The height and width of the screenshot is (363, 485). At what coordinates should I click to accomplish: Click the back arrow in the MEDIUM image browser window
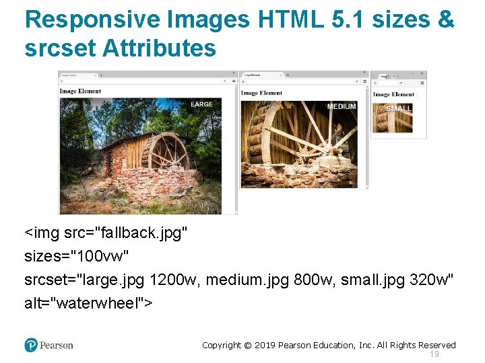click(x=243, y=81)
